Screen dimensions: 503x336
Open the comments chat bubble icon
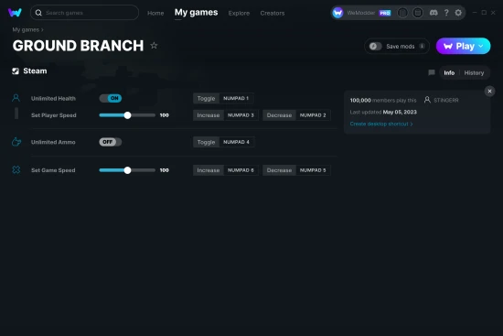point(432,72)
